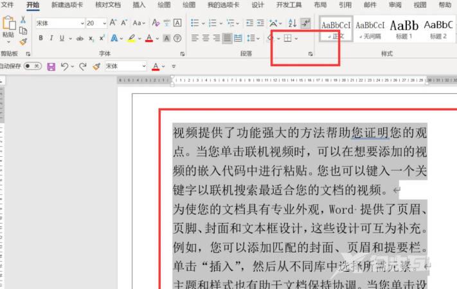Screen dimensions: 457x289
Task: Open the numbered list dropdown arrow
Action: coord(221,23)
